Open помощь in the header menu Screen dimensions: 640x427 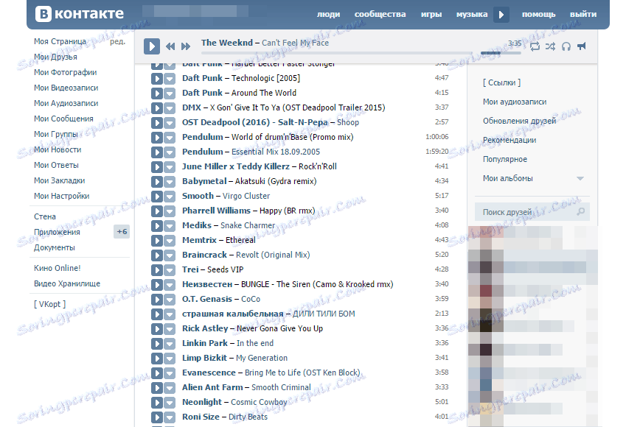pos(539,14)
